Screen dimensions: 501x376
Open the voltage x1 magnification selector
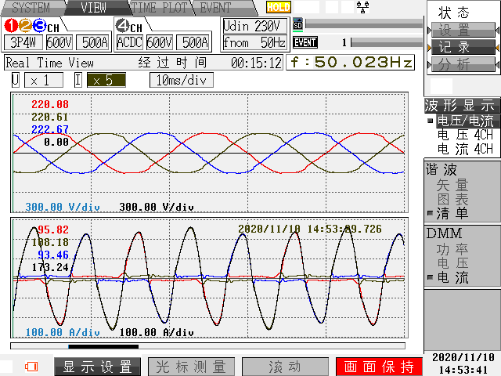(x=43, y=80)
